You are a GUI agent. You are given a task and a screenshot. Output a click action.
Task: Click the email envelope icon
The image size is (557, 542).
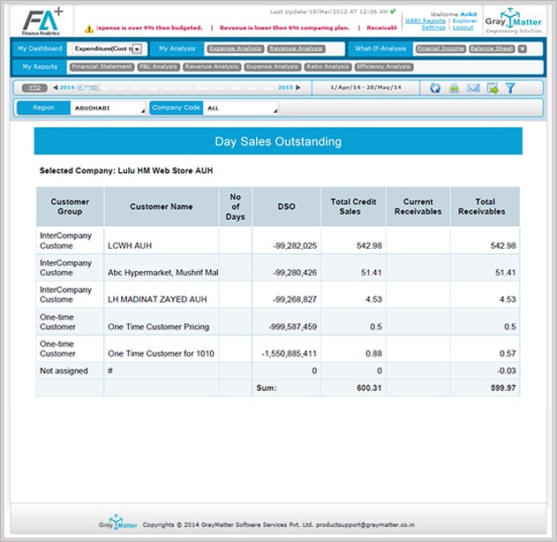(x=473, y=87)
